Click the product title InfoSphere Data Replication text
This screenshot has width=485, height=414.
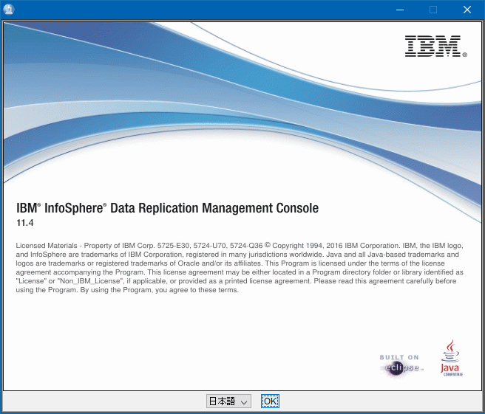[x=167, y=208]
